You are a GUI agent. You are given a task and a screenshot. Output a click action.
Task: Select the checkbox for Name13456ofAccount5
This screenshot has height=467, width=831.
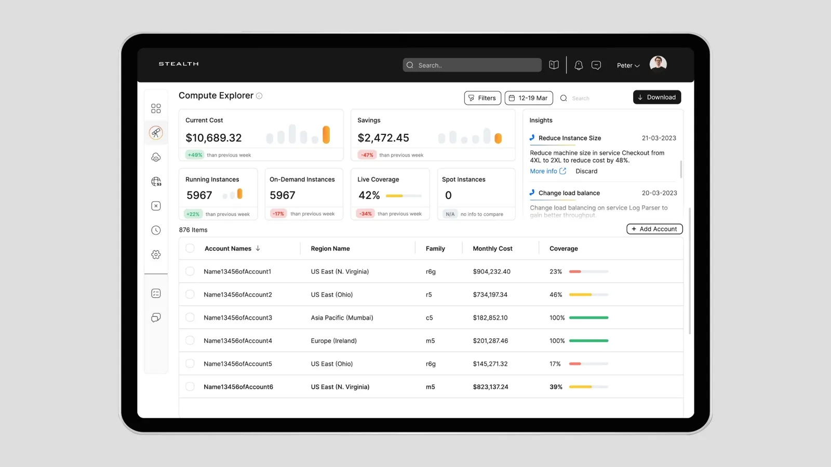click(x=190, y=364)
